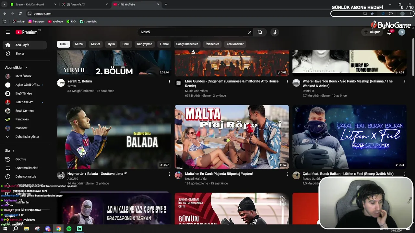Open the Neymar Jr Balada thumbnail
This screenshot has height=233, width=415.
(114, 137)
